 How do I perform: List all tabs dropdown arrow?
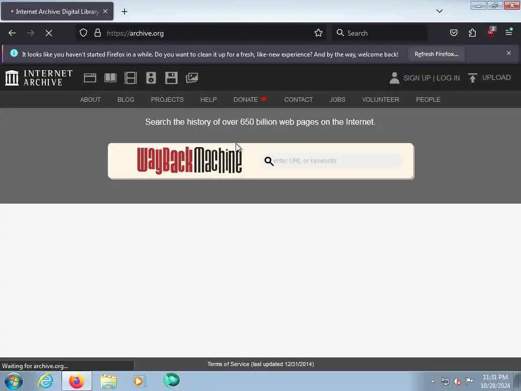(x=439, y=11)
